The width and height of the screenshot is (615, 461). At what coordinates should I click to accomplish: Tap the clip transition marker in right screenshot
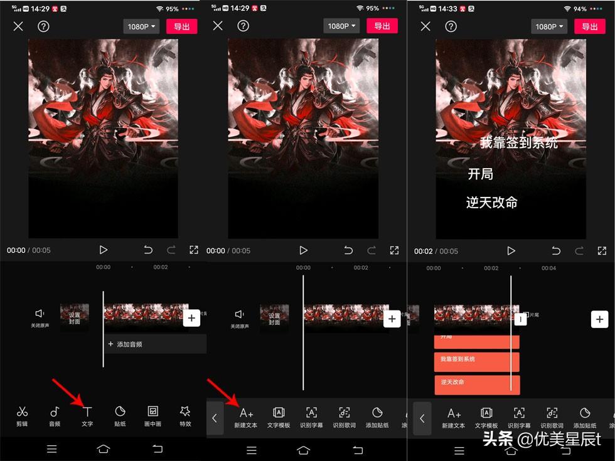[520, 319]
